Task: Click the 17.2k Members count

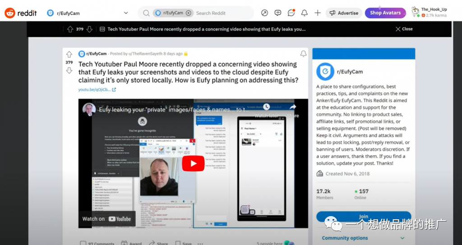Action: [x=325, y=194]
